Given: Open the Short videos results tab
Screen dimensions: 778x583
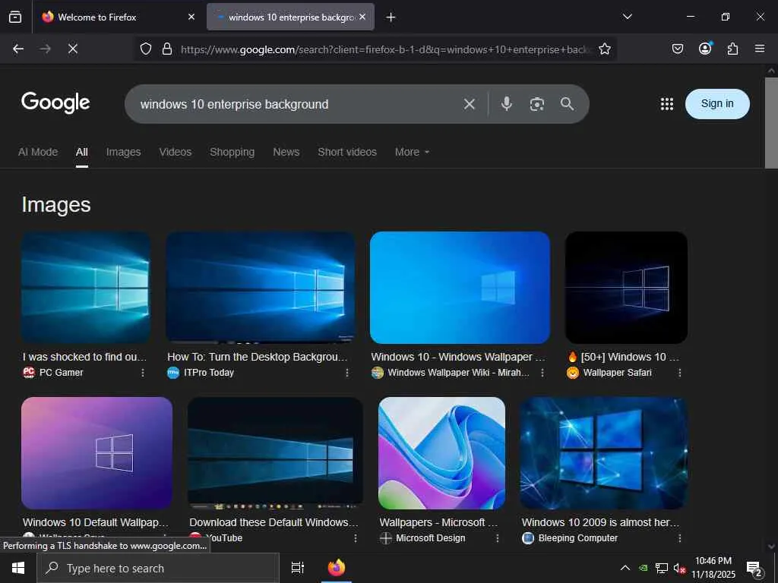Looking at the screenshot, I should pyautogui.click(x=347, y=152).
